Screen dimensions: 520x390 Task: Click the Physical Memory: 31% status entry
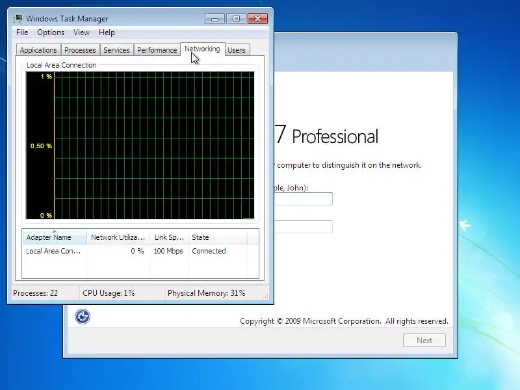pos(214,293)
